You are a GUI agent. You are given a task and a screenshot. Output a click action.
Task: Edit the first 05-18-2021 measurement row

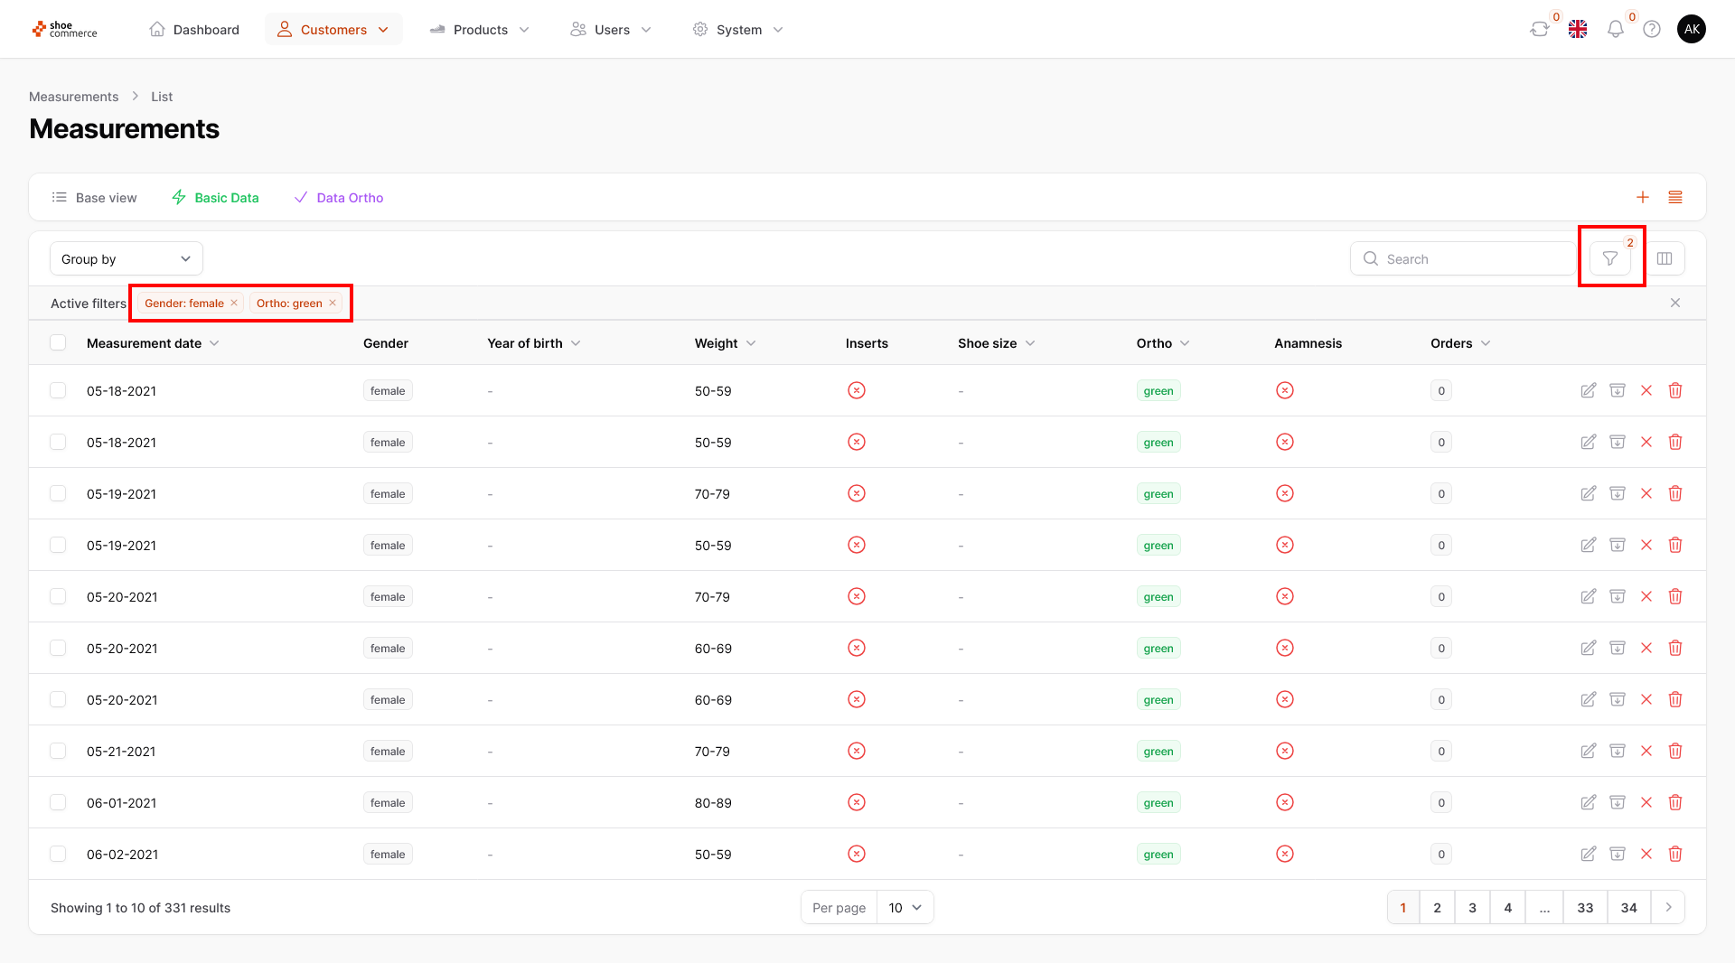tap(1588, 391)
